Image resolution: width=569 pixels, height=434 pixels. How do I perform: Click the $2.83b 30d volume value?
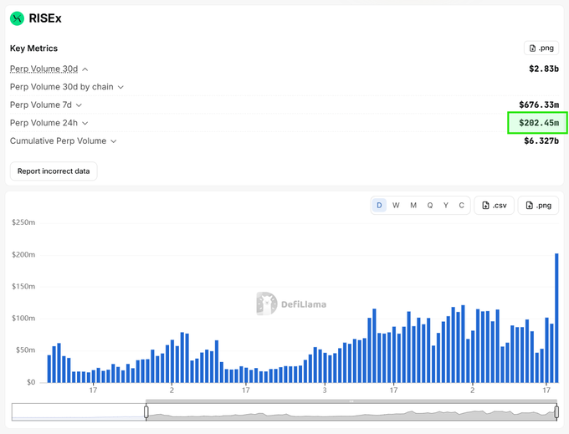coord(544,69)
